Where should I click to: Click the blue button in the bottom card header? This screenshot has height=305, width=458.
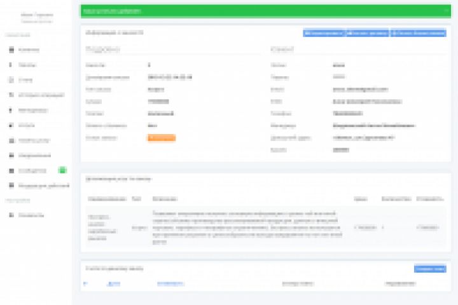[430, 269]
